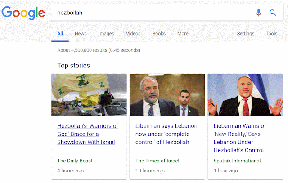The height and width of the screenshot is (183, 288).
Task: Expand the More search options menu
Action: coord(183,34)
